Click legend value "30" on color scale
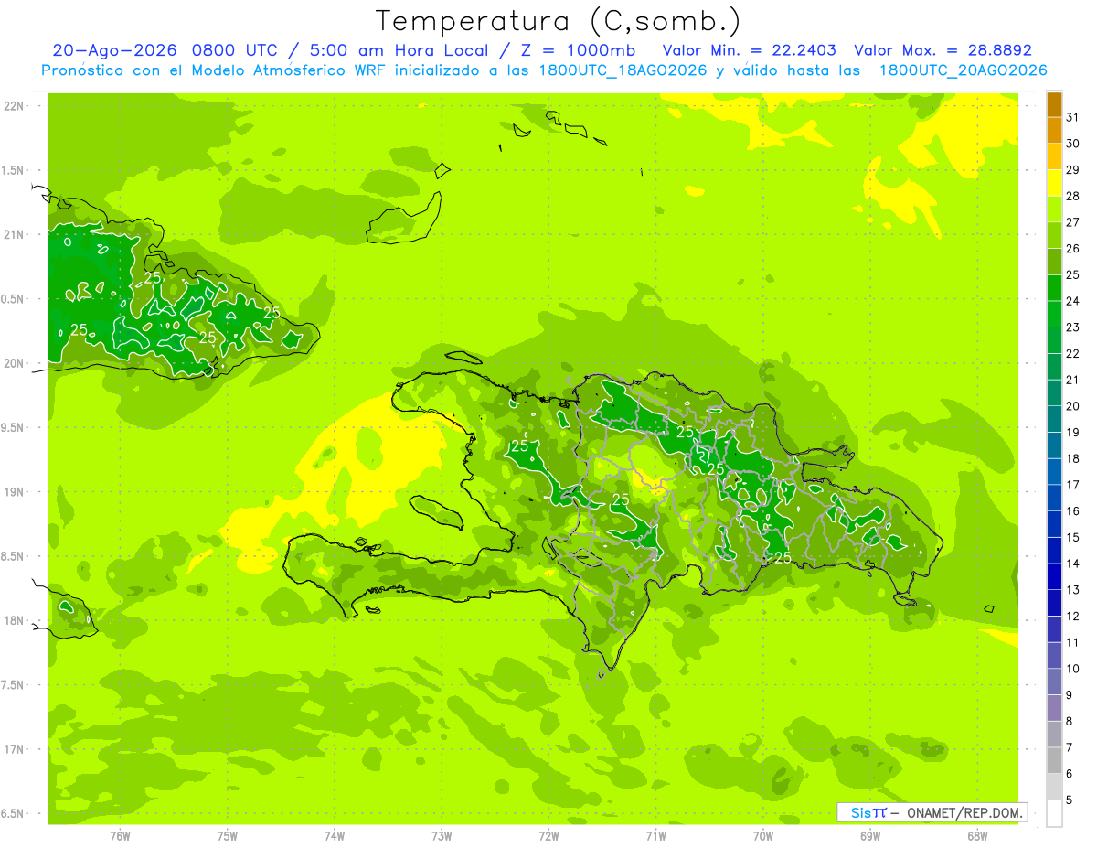The width and height of the screenshot is (1097, 848). pos(1073,143)
